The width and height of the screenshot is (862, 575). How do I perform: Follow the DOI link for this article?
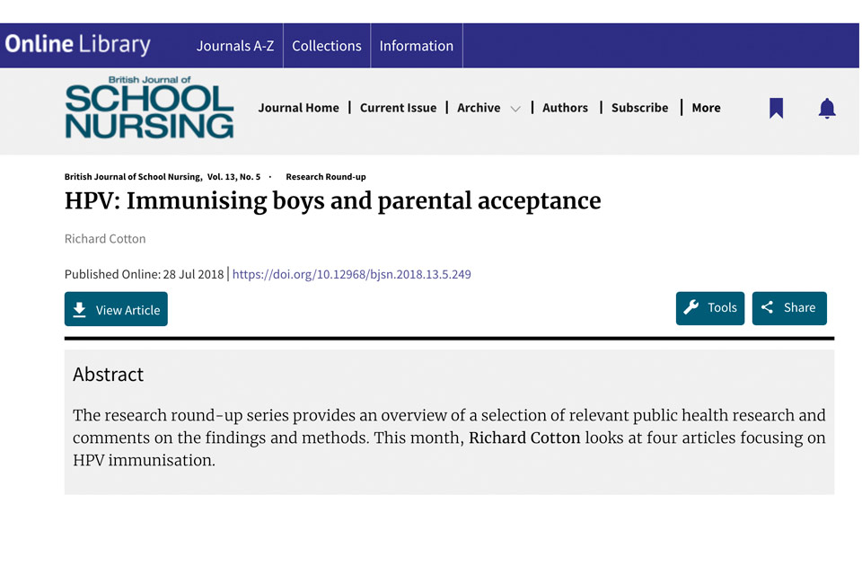351,274
